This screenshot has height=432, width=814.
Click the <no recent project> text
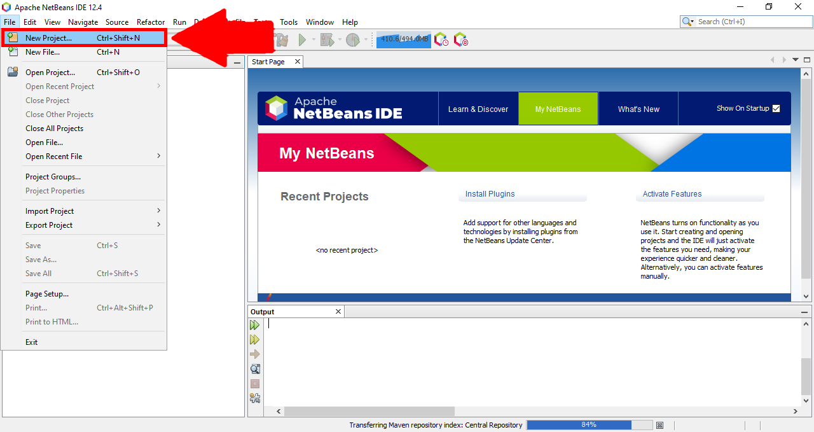pyautogui.click(x=347, y=250)
